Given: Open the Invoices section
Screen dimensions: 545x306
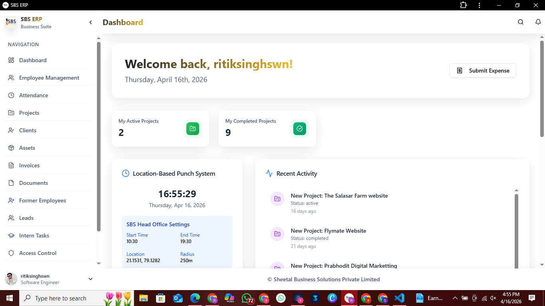Looking at the screenshot, I should 29,165.
